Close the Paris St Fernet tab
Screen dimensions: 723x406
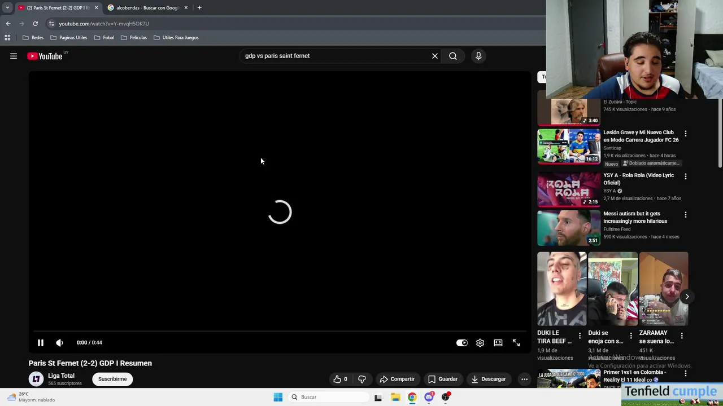[x=96, y=8]
